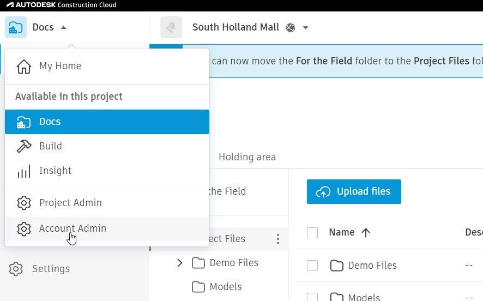Viewport: 483px width, 301px height.
Task: Click the Upload files button
Action: [x=354, y=191]
